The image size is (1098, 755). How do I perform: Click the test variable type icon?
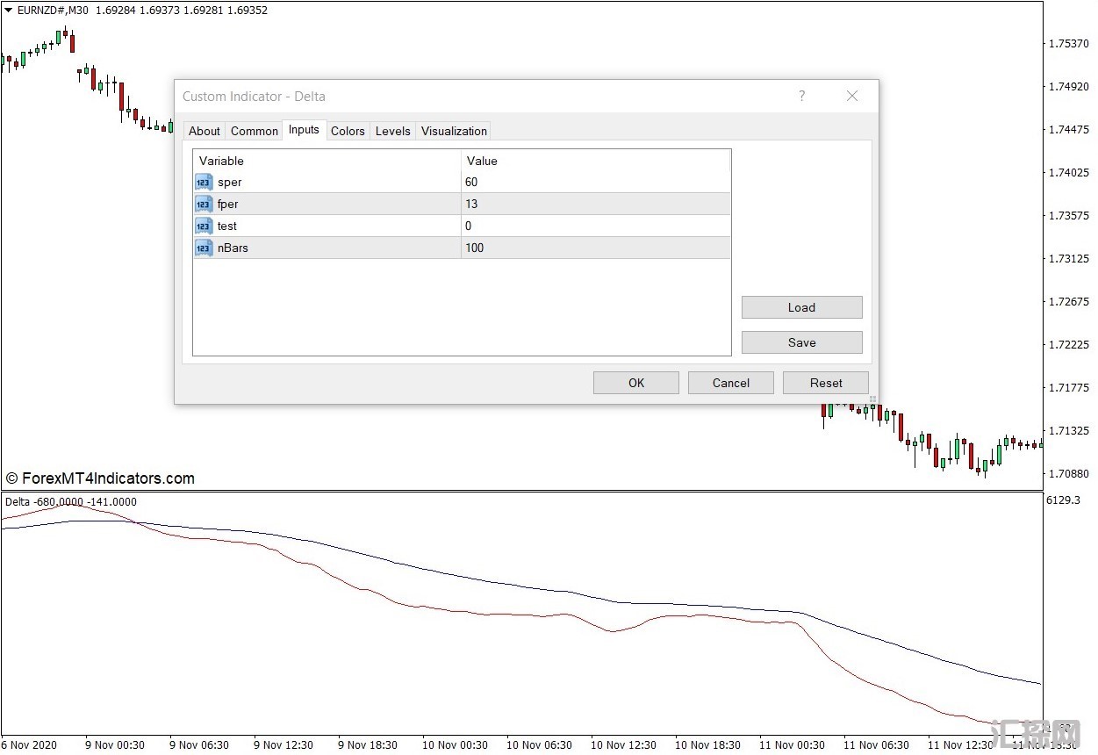pos(204,226)
